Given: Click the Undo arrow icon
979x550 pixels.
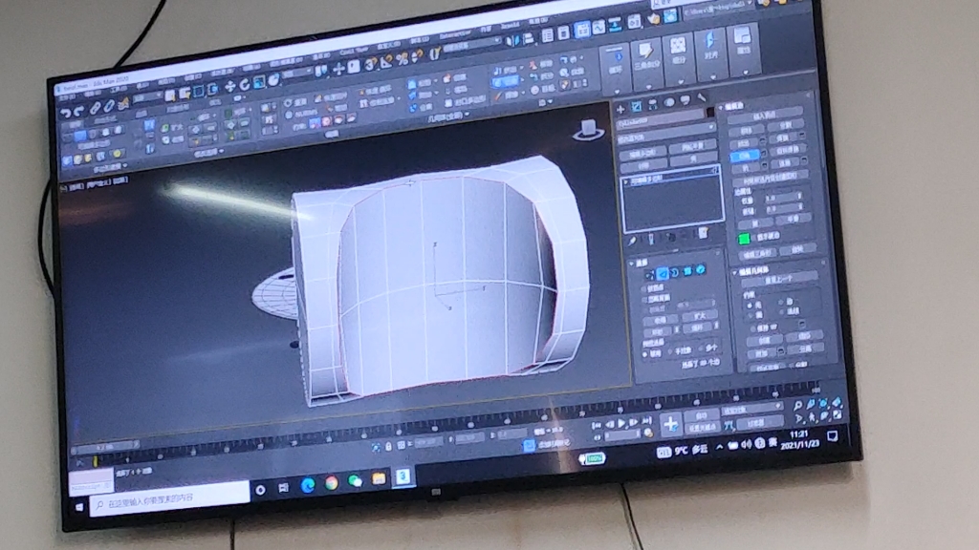Looking at the screenshot, I should click(x=66, y=111).
